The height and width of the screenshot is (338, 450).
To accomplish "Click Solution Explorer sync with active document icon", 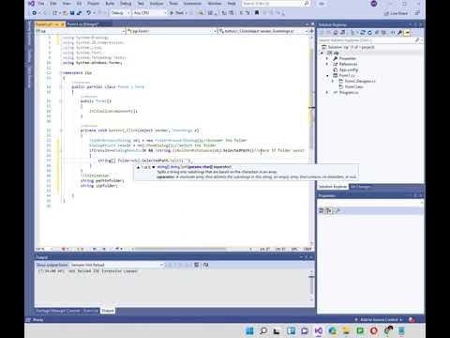I will (x=363, y=33).
